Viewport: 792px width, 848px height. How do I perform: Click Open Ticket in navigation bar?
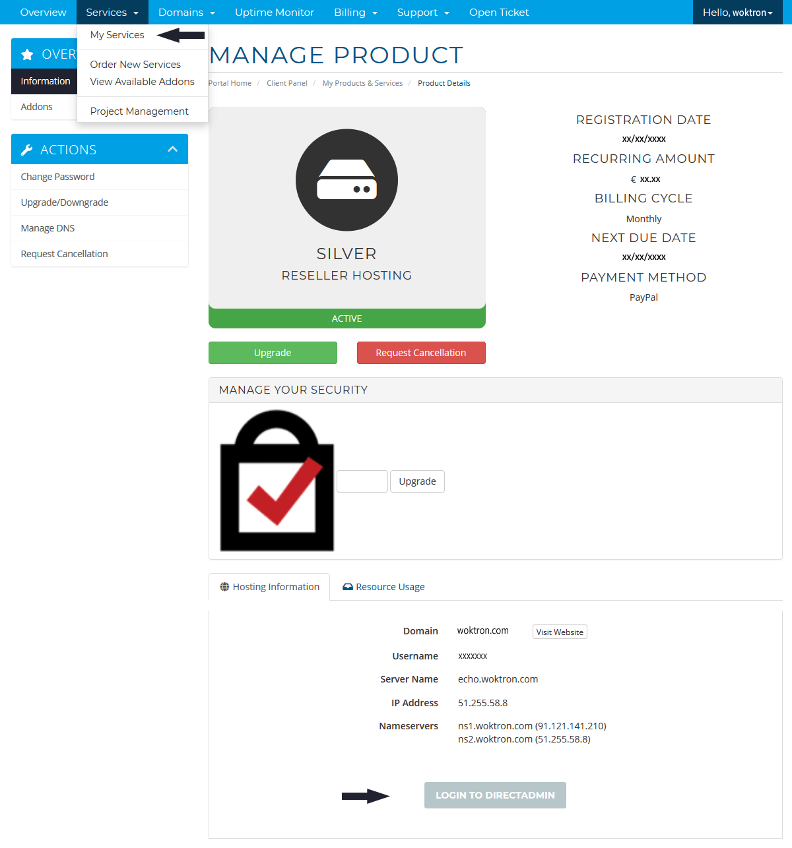[x=499, y=12]
